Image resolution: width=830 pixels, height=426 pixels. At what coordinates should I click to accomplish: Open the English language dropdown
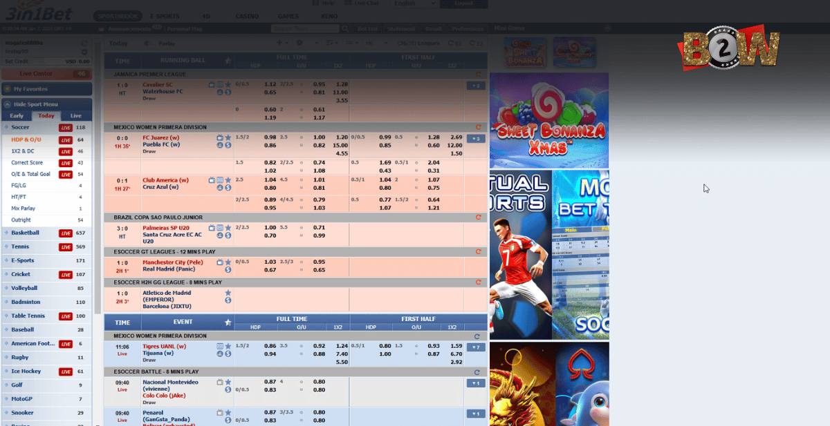coord(414,3)
